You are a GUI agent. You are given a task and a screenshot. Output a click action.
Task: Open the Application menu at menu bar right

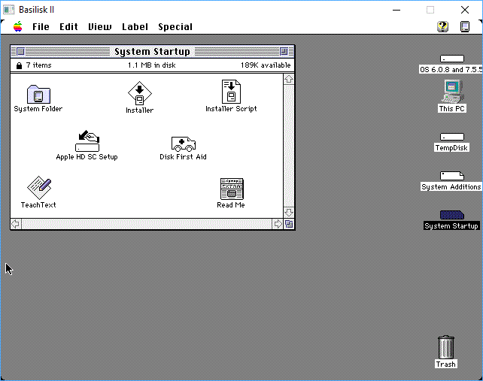(x=465, y=27)
